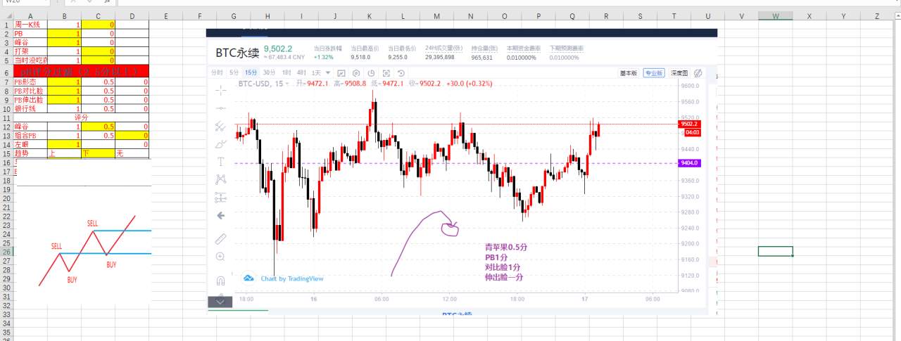The height and width of the screenshot is (341, 901).
Task: Toggle the magnet snap tool
Action: pos(220,280)
